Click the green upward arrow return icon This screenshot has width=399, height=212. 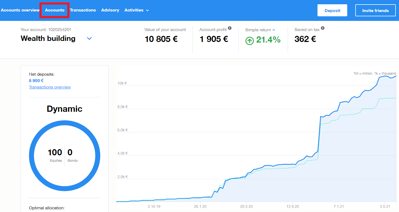pyautogui.click(x=249, y=41)
